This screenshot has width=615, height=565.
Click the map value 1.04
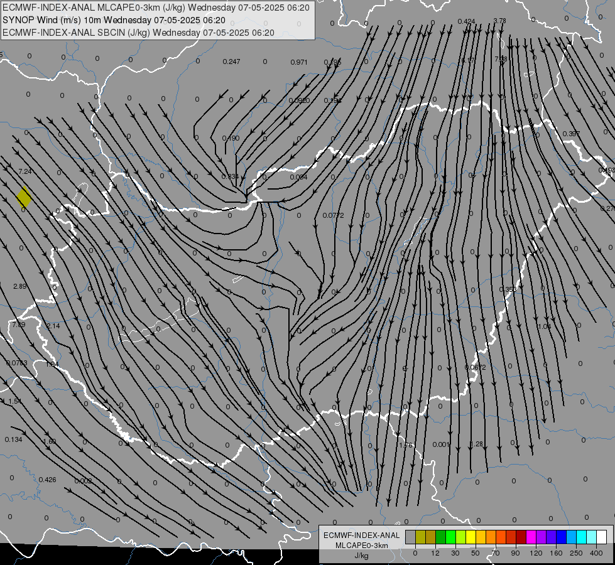[545, 326]
